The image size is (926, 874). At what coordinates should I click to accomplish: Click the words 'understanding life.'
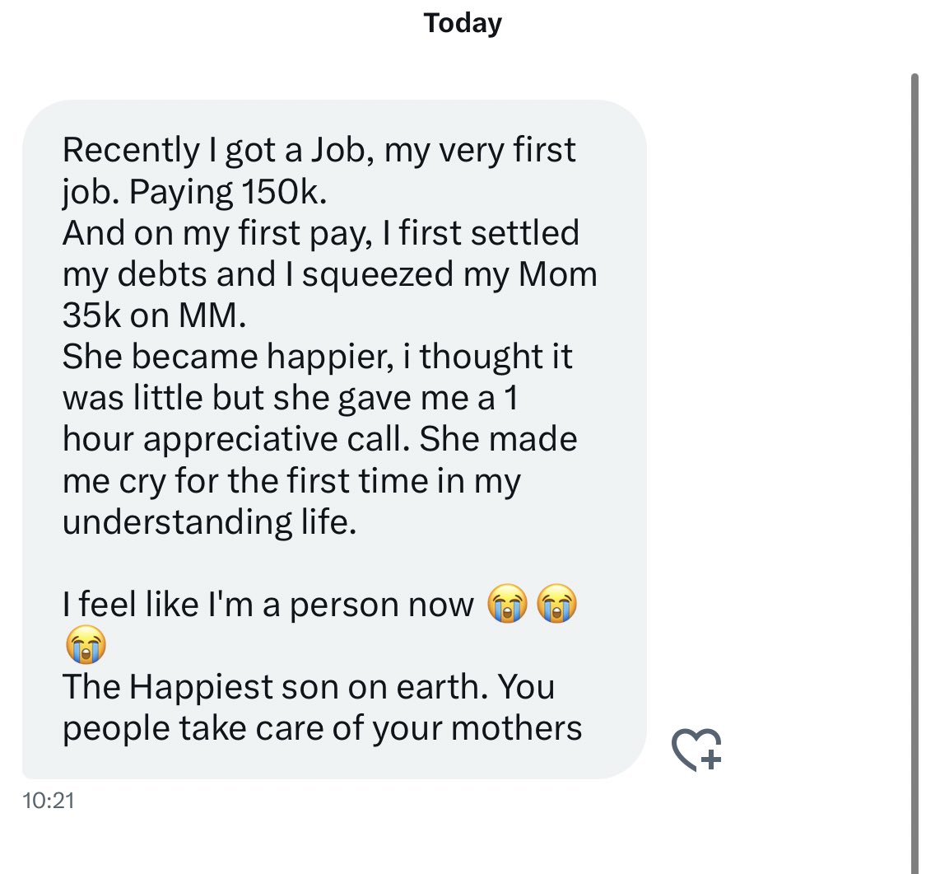[210, 521]
